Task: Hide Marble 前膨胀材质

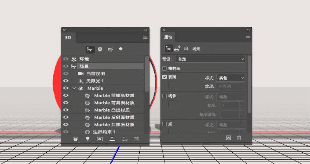Action: [x=66, y=95]
